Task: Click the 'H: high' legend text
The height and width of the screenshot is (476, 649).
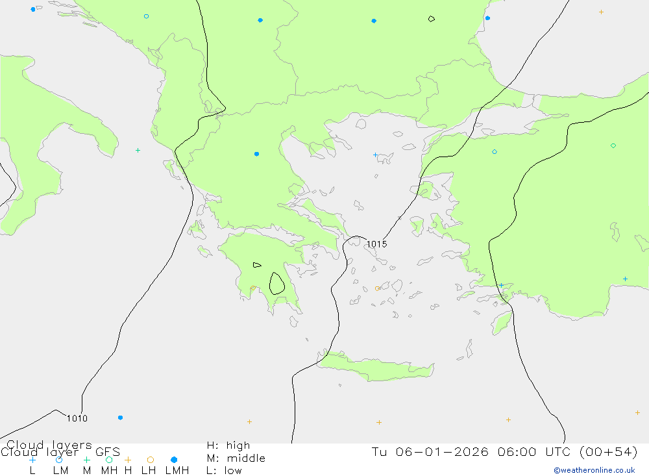Action: tap(228, 445)
